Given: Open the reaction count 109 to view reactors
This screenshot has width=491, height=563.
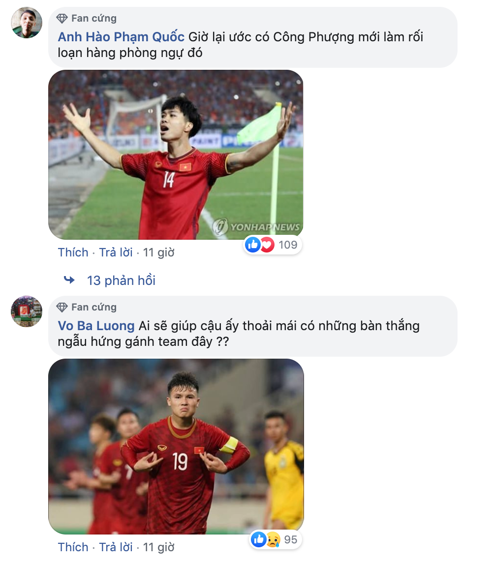Looking at the screenshot, I should click(x=289, y=245).
